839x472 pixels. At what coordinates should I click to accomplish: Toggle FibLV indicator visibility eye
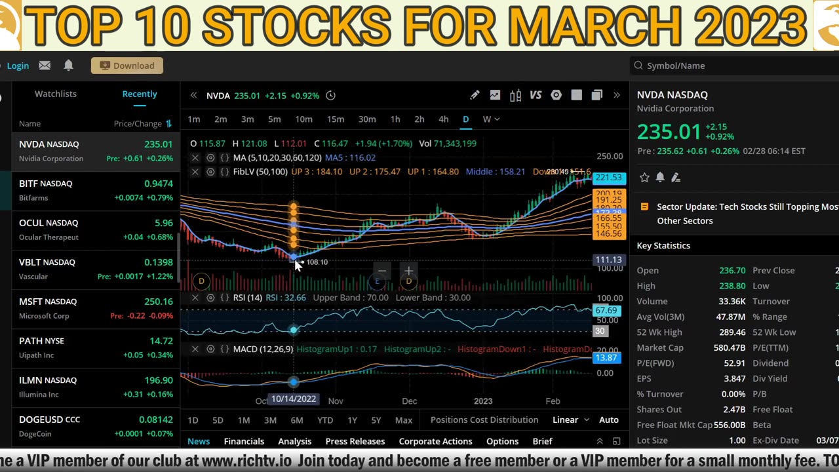click(x=210, y=172)
